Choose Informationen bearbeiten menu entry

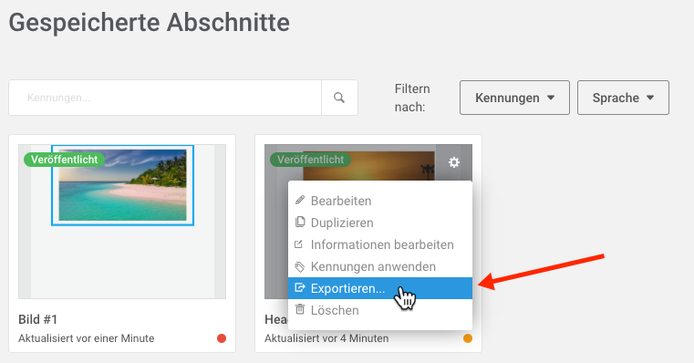click(380, 244)
